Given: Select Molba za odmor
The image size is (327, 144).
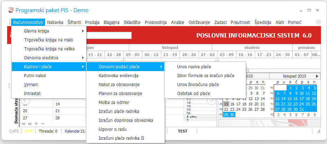Looking at the screenshot, I should [125, 102].
